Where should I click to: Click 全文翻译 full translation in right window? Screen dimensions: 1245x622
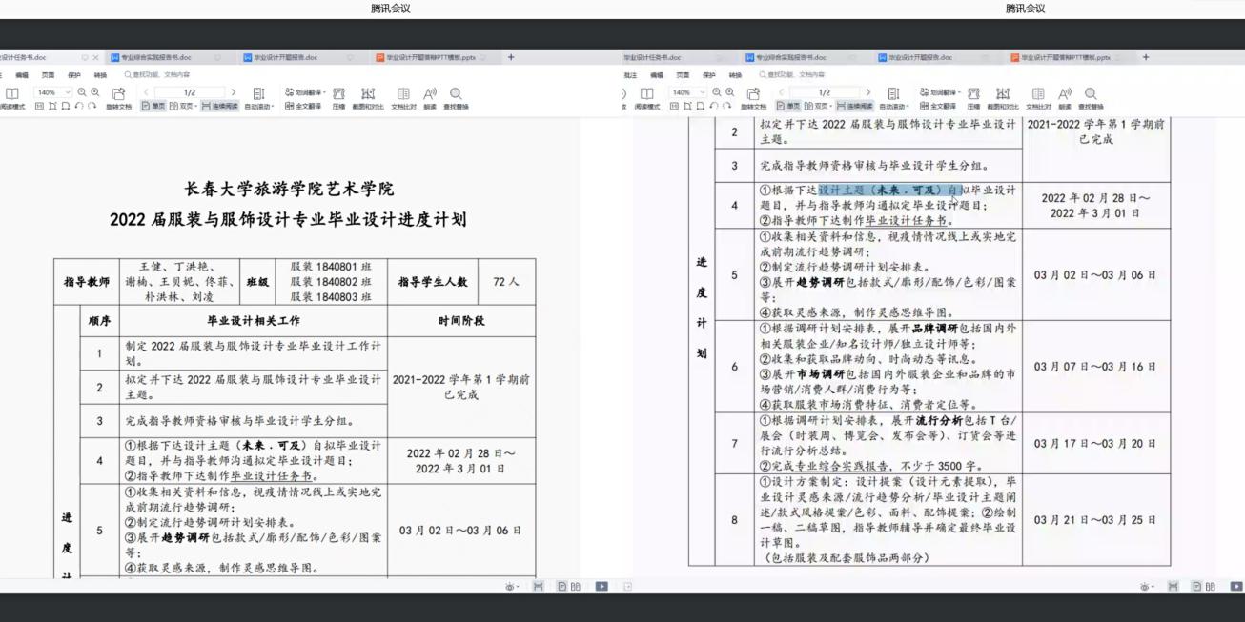(938, 107)
